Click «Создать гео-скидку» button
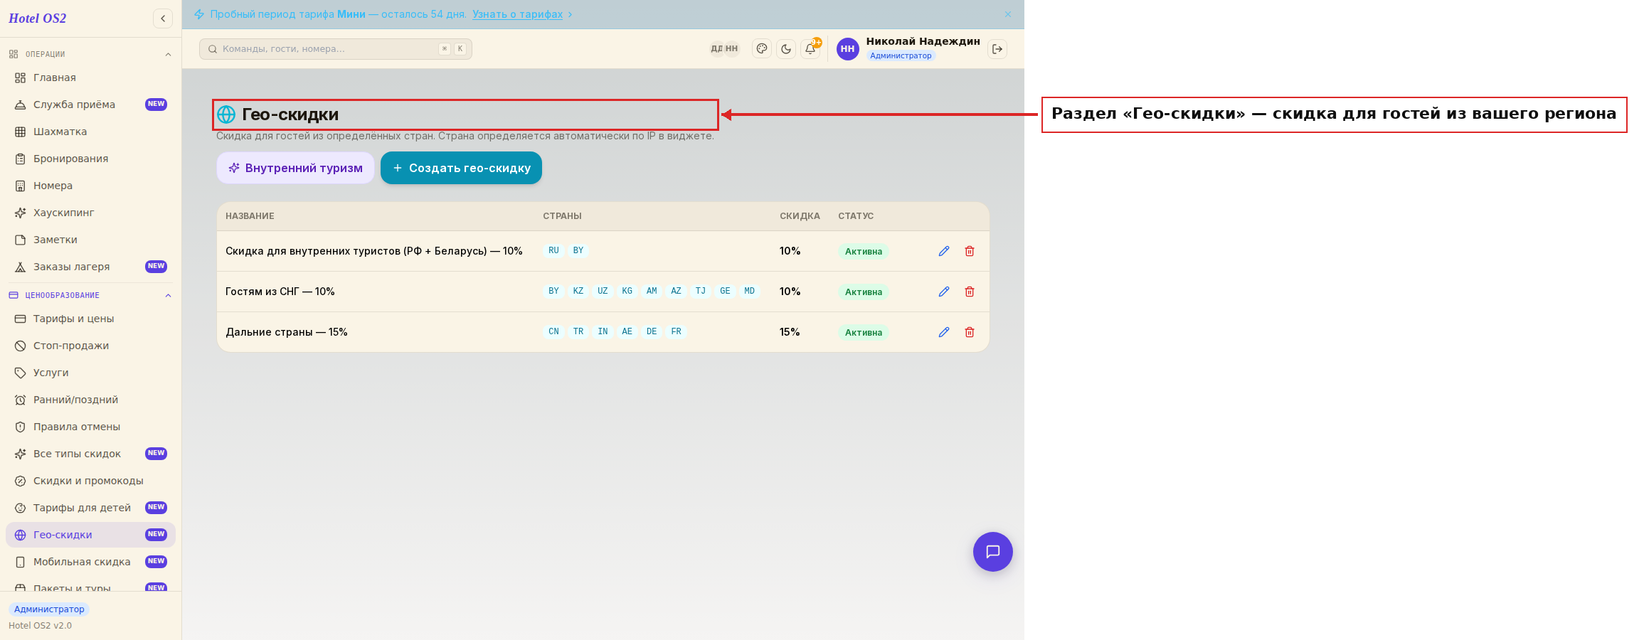 (x=461, y=168)
